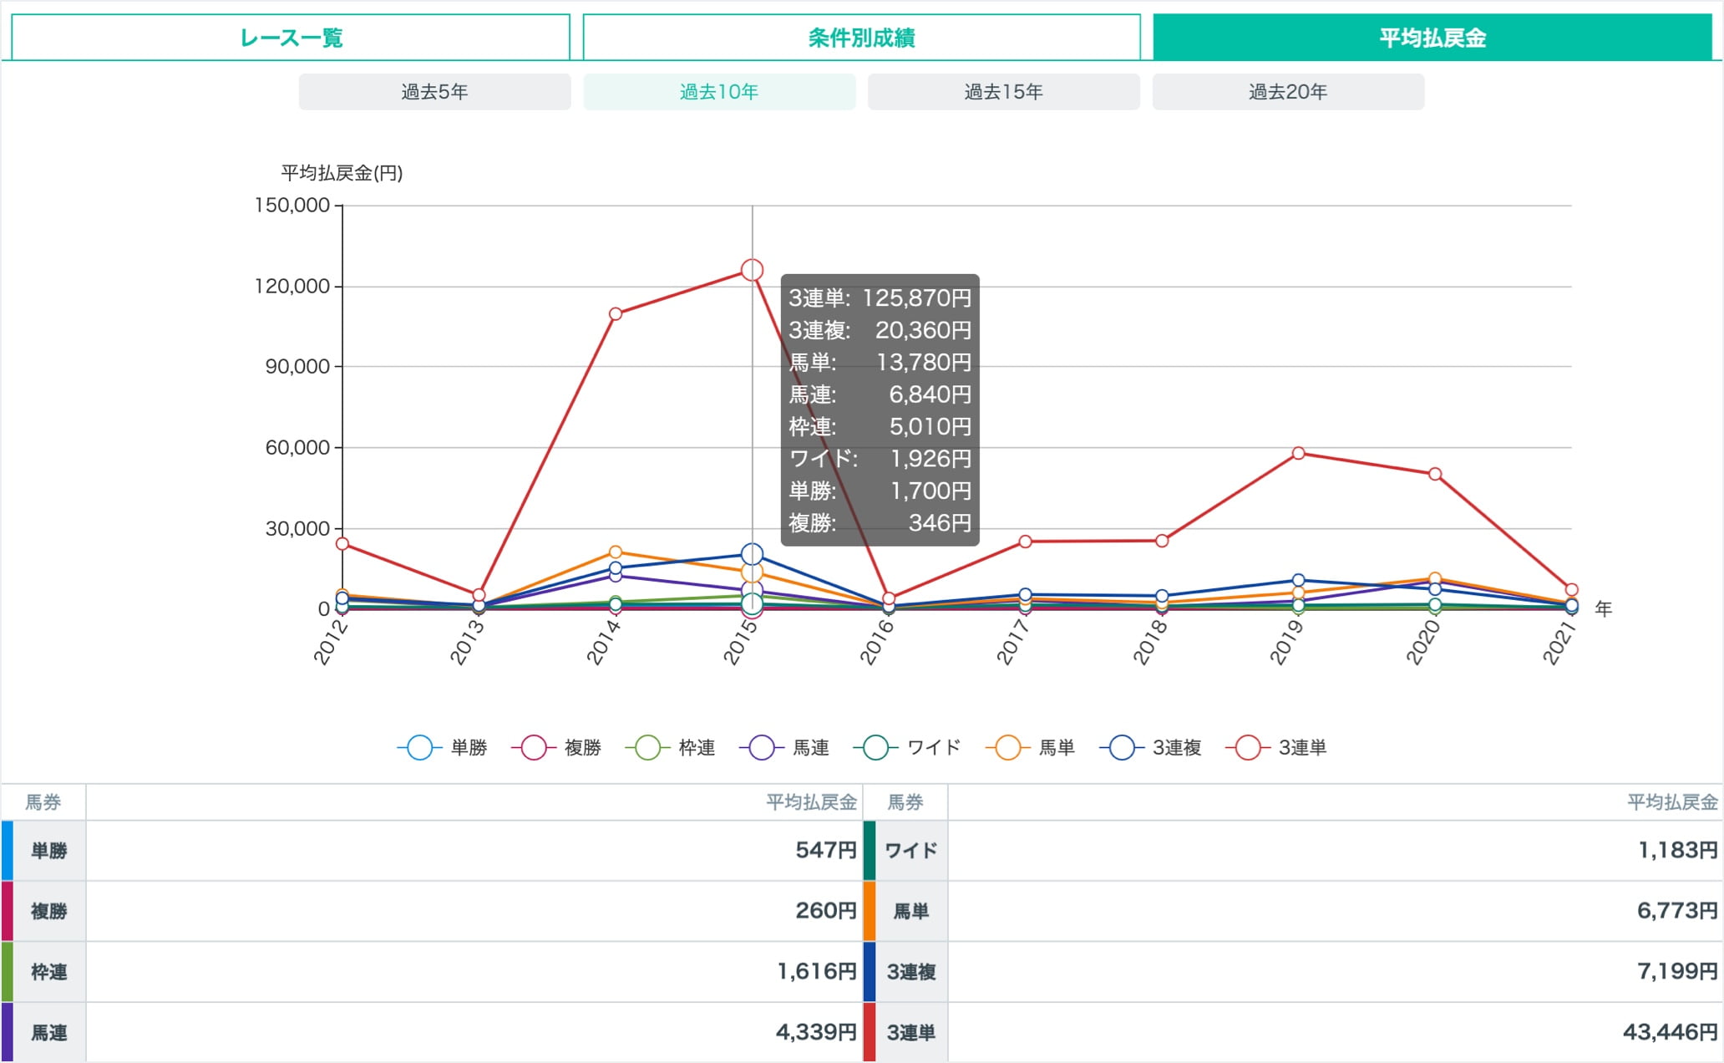1724x1063 pixels.
Task: Select the 過去20年 range
Action: click(1288, 92)
